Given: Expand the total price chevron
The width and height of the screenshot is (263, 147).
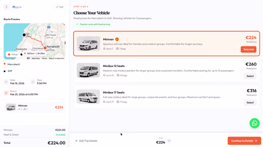Looking at the screenshot, I should click(169, 141).
